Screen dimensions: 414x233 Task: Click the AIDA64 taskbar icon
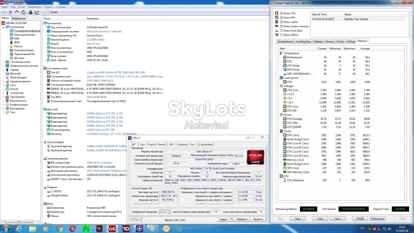112,229
